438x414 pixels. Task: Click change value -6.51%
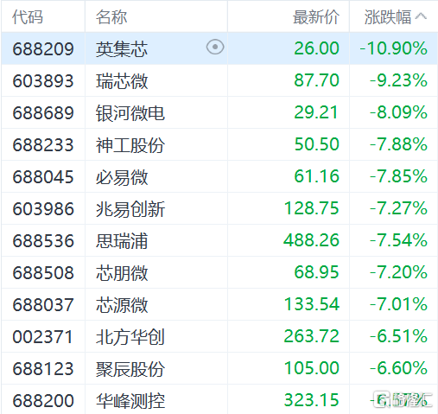tap(398, 336)
